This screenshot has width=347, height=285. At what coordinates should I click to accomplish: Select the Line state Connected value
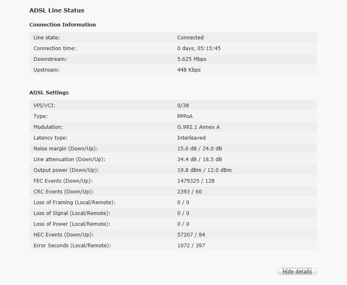190,37
